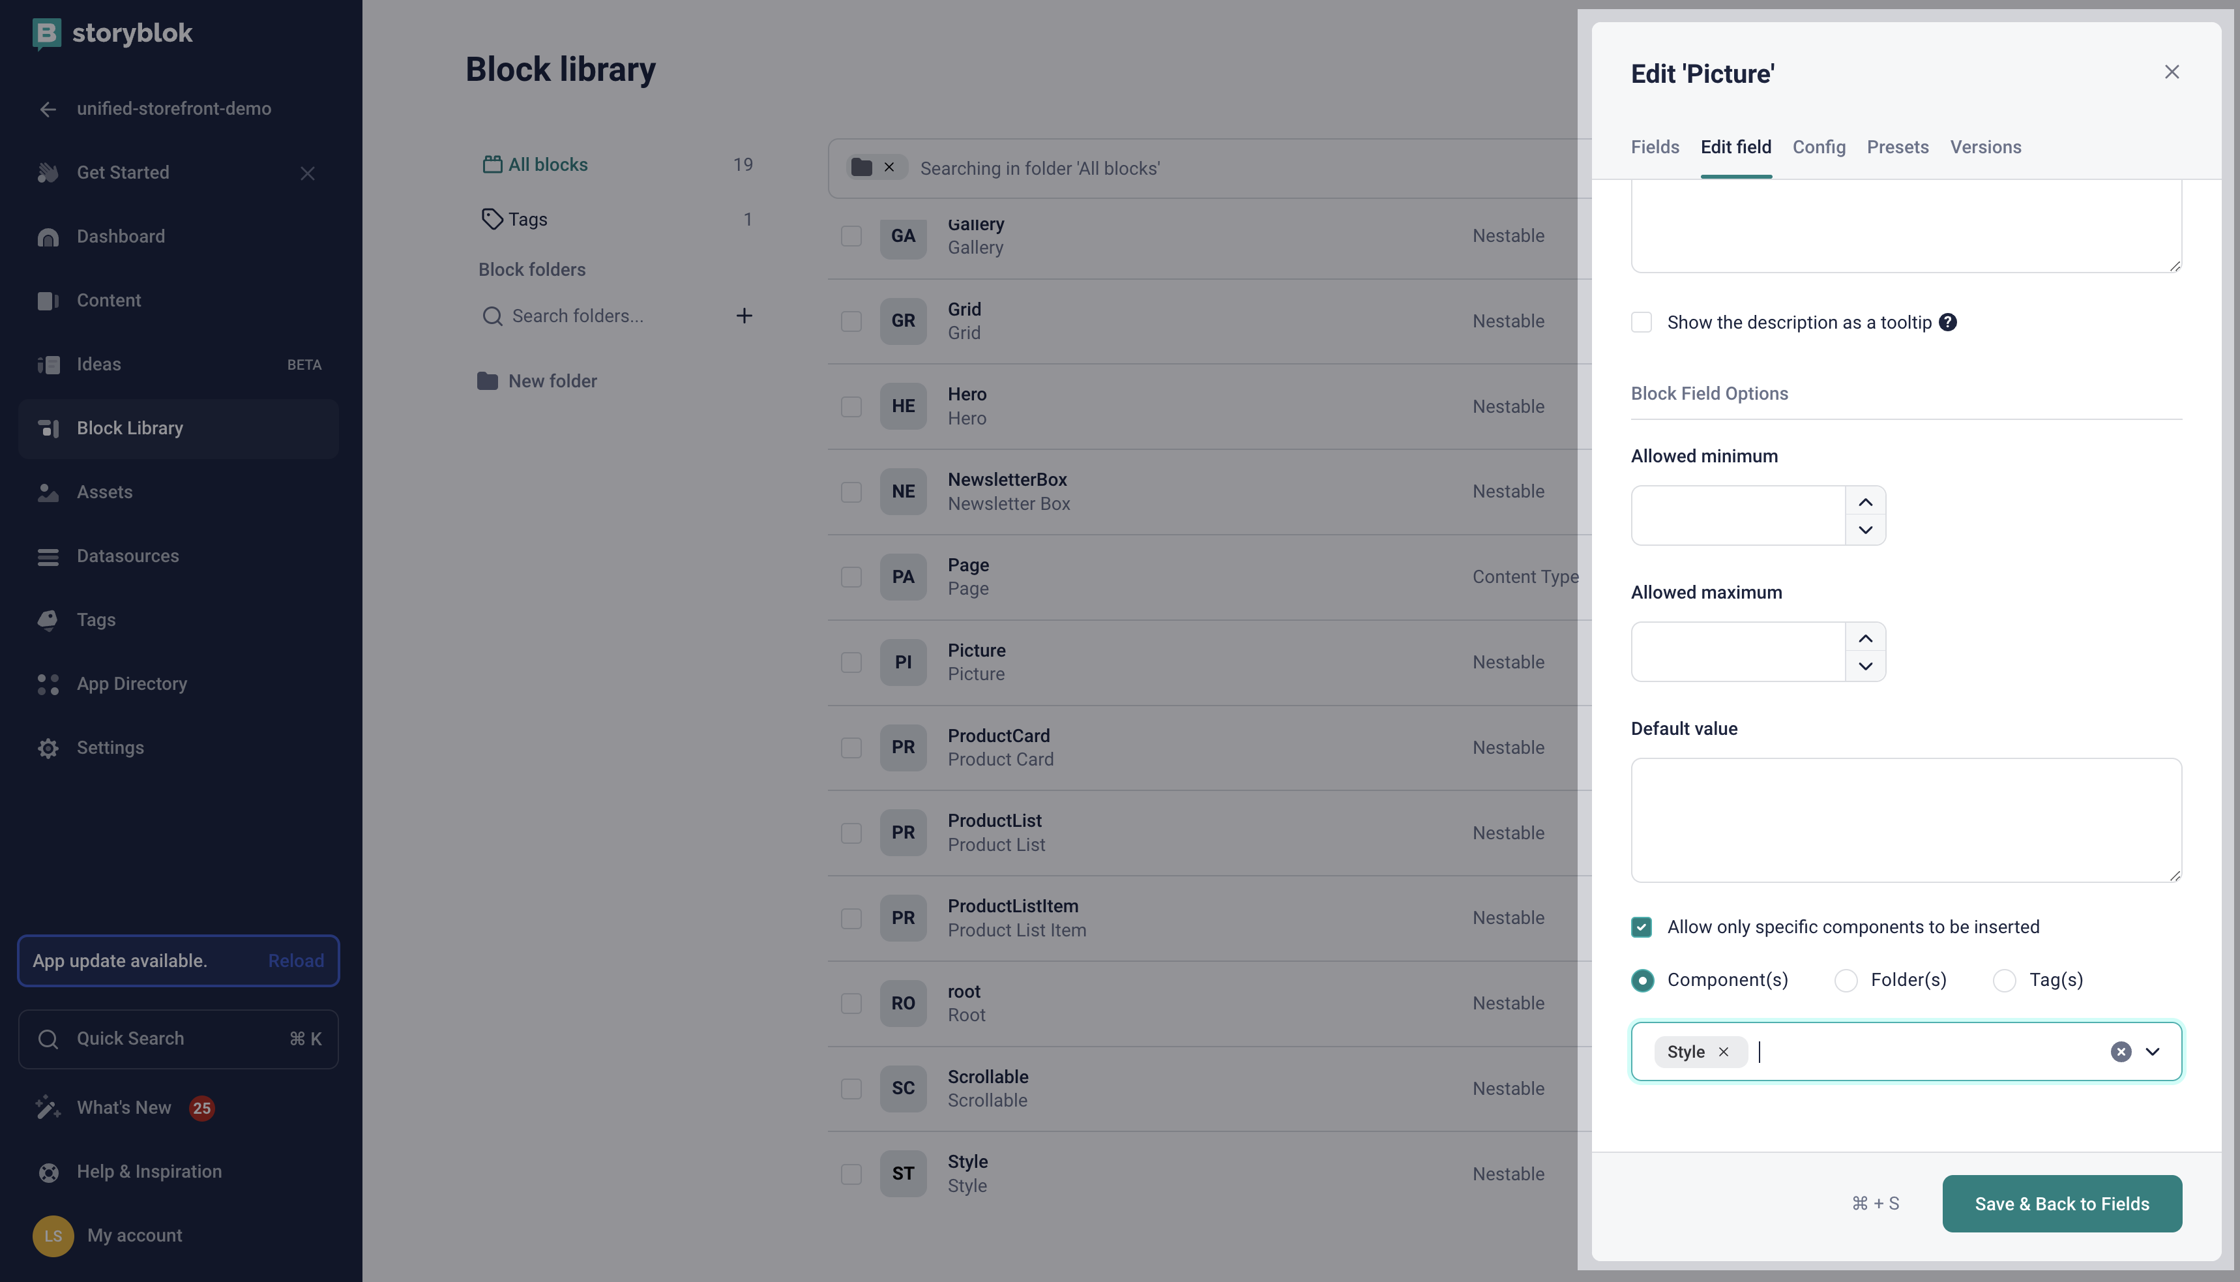Open the Block Library sidebar icon
This screenshot has width=2240, height=1282.
click(x=48, y=429)
